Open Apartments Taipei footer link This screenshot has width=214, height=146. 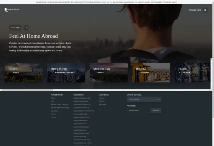[x=80, y=136]
